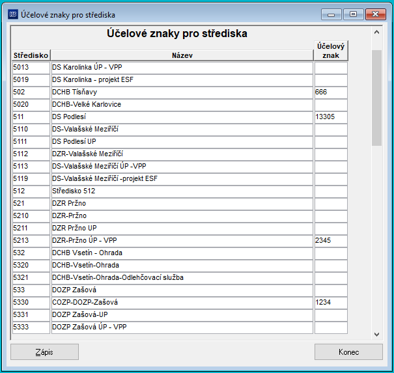Click středisko code 5020
The image size is (394, 373).
click(x=31, y=105)
